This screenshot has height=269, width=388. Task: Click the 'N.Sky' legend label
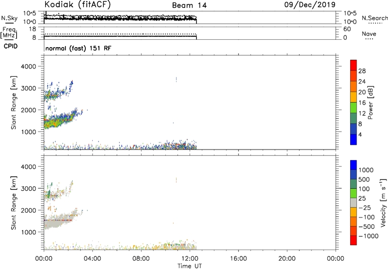coord(9,18)
